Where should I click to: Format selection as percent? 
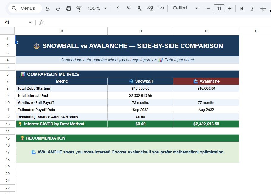point(129,8)
